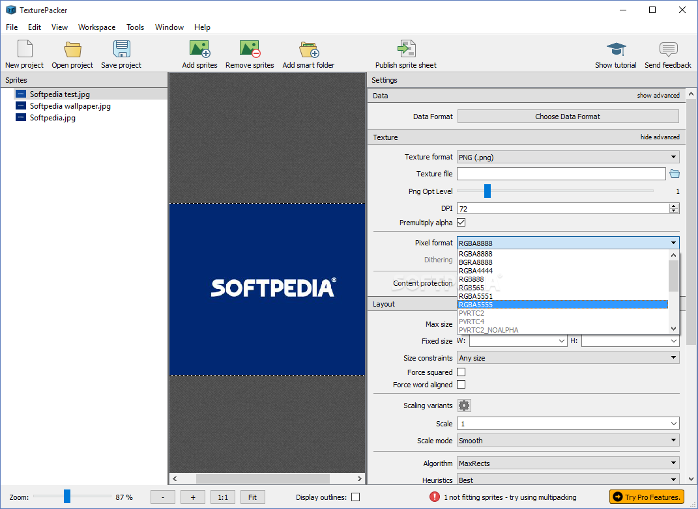Click the zoom out minus button
The width and height of the screenshot is (698, 509).
click(162, 497)
